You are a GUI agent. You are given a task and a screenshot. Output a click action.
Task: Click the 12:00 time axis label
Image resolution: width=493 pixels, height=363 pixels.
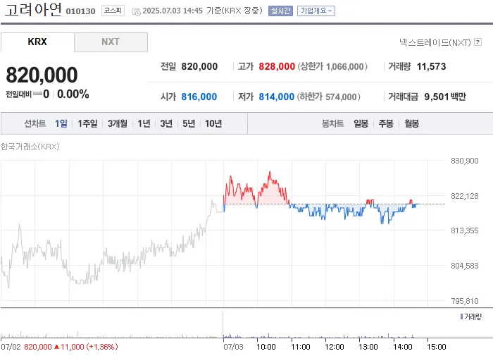(335, 347)
